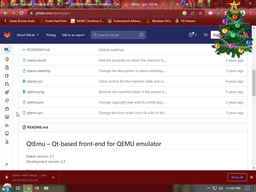Open Task View on taskbar

tap(18, 188)
